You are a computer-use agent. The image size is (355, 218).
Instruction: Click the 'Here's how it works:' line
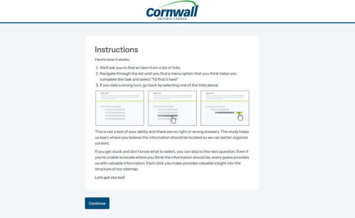tap(112, 60)
